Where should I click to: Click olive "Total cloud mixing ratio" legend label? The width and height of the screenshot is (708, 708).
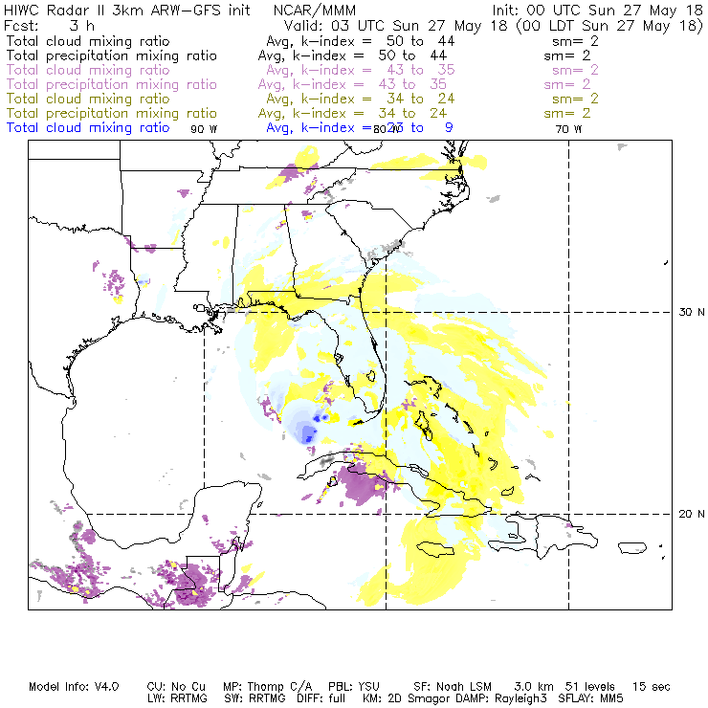[x=88, y=99]
